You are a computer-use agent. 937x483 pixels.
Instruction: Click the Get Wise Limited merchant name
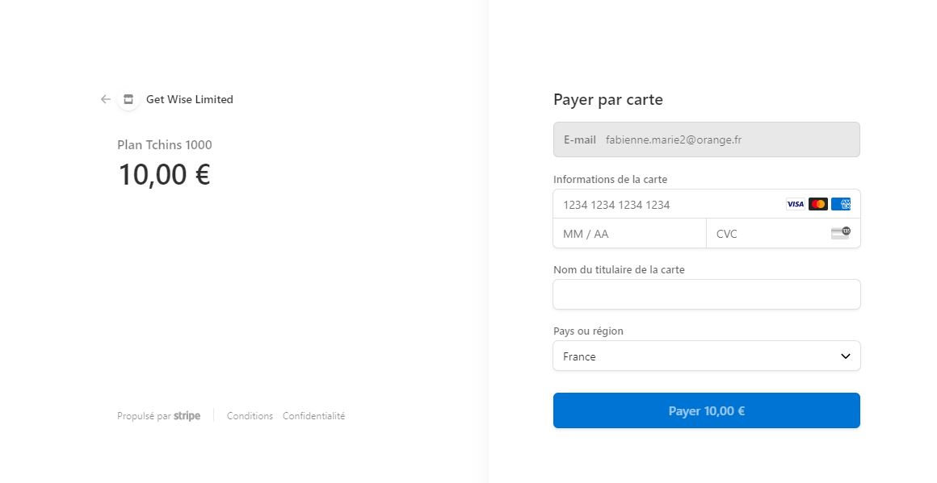pos(189,99)
